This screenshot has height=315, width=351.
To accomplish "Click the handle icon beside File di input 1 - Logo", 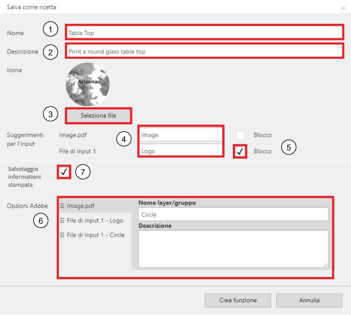I will pos(62,221).
